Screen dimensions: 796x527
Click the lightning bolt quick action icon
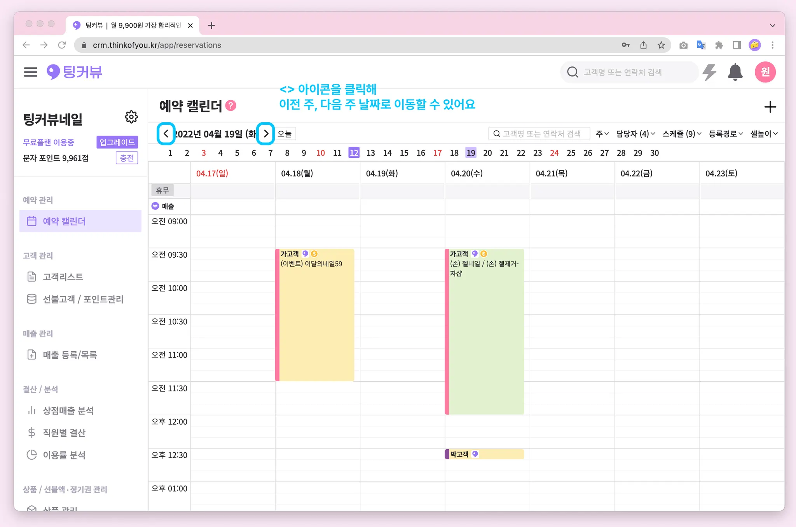(710, 72)
